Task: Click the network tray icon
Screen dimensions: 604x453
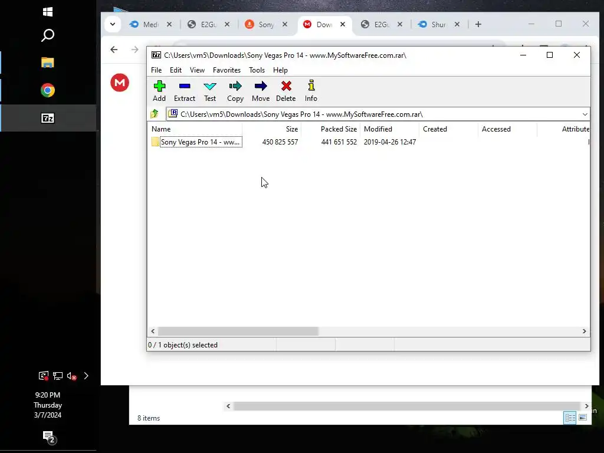Action: coord(58,376)
